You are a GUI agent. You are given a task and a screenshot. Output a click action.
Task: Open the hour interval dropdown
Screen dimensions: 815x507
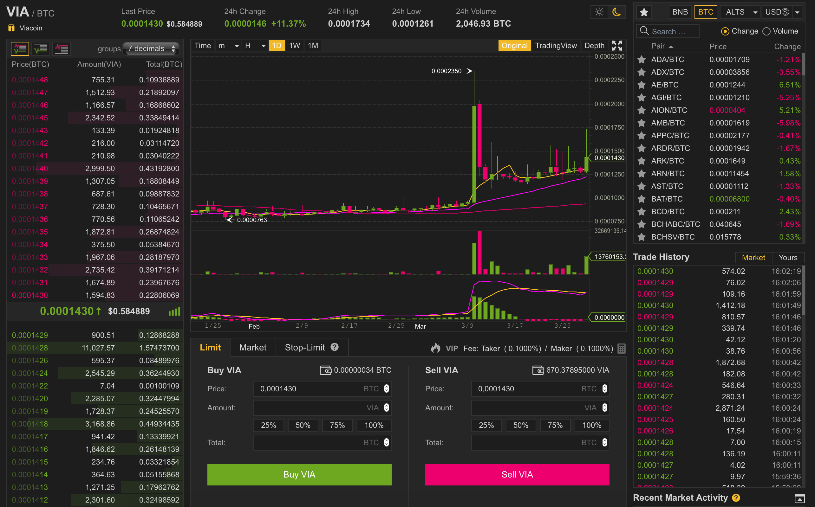tap(255, 46)
